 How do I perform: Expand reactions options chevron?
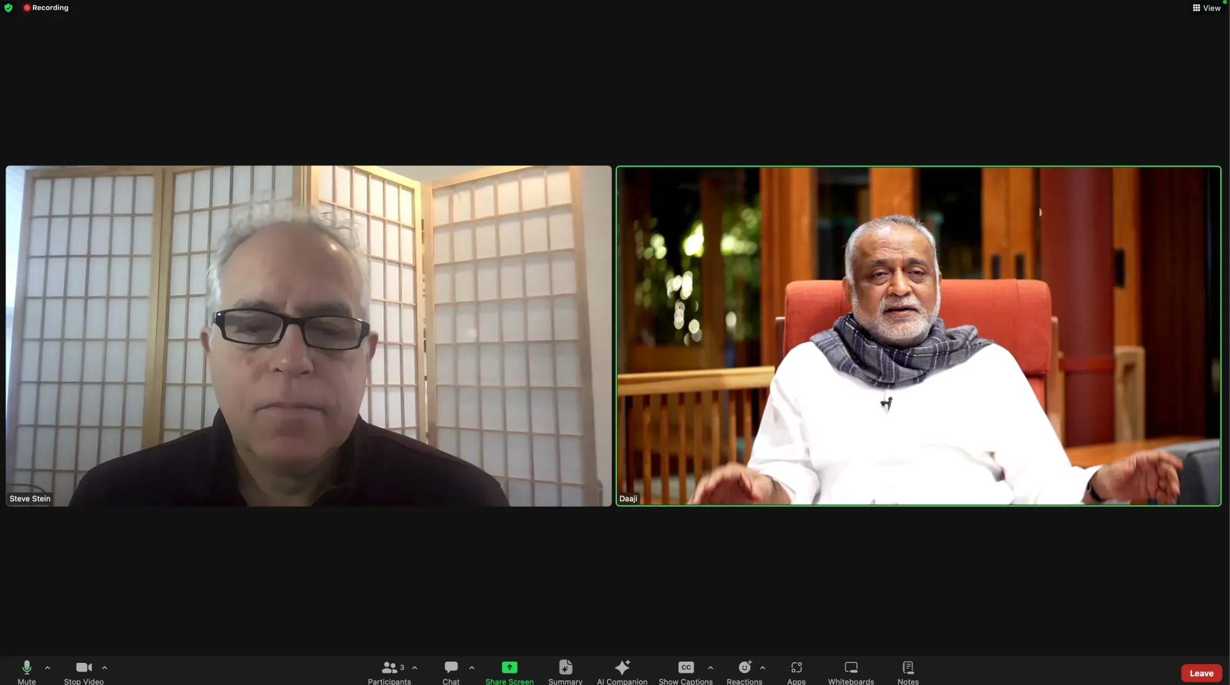point(763,668)
